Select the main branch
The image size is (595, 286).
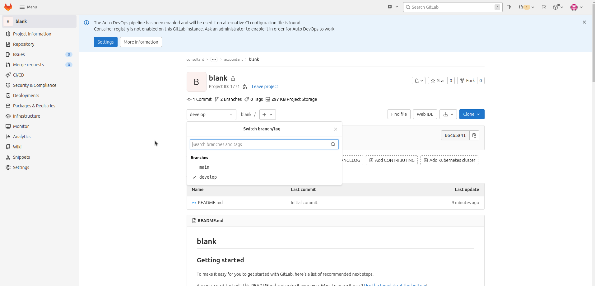click(264, 167)
